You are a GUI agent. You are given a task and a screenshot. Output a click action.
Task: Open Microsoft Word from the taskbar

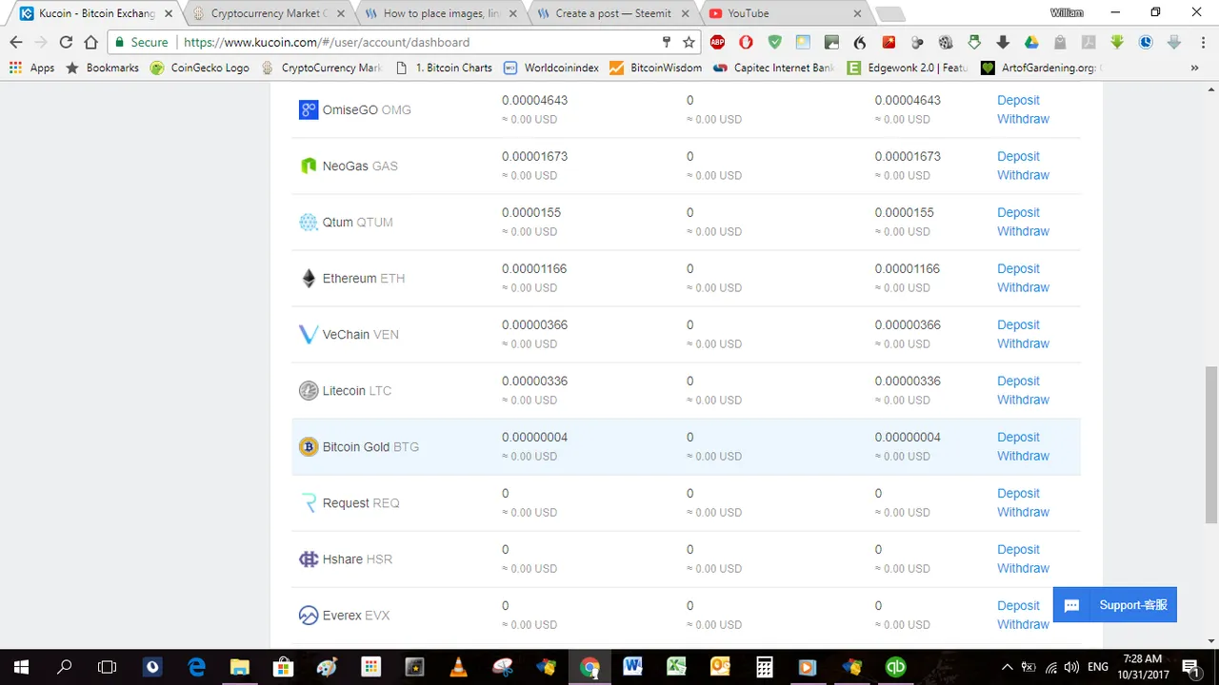point(632,667)
